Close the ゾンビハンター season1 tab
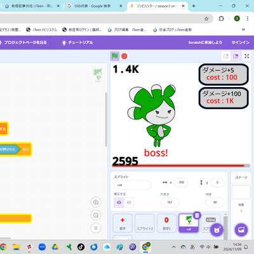 coord(183,6)
